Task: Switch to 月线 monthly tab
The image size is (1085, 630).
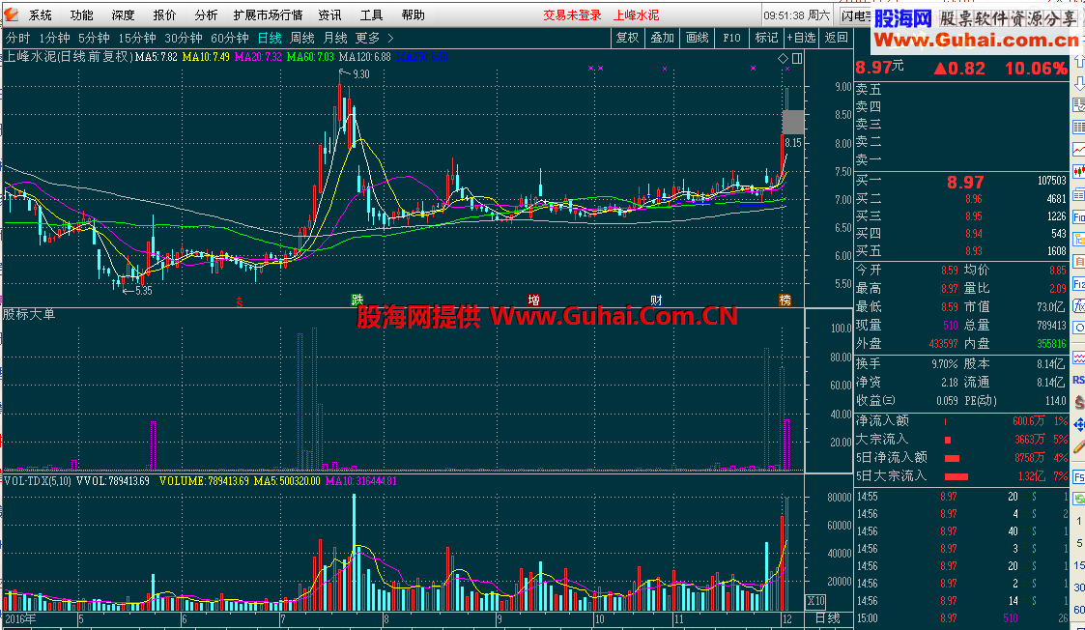Action: [x=335, y=38]
